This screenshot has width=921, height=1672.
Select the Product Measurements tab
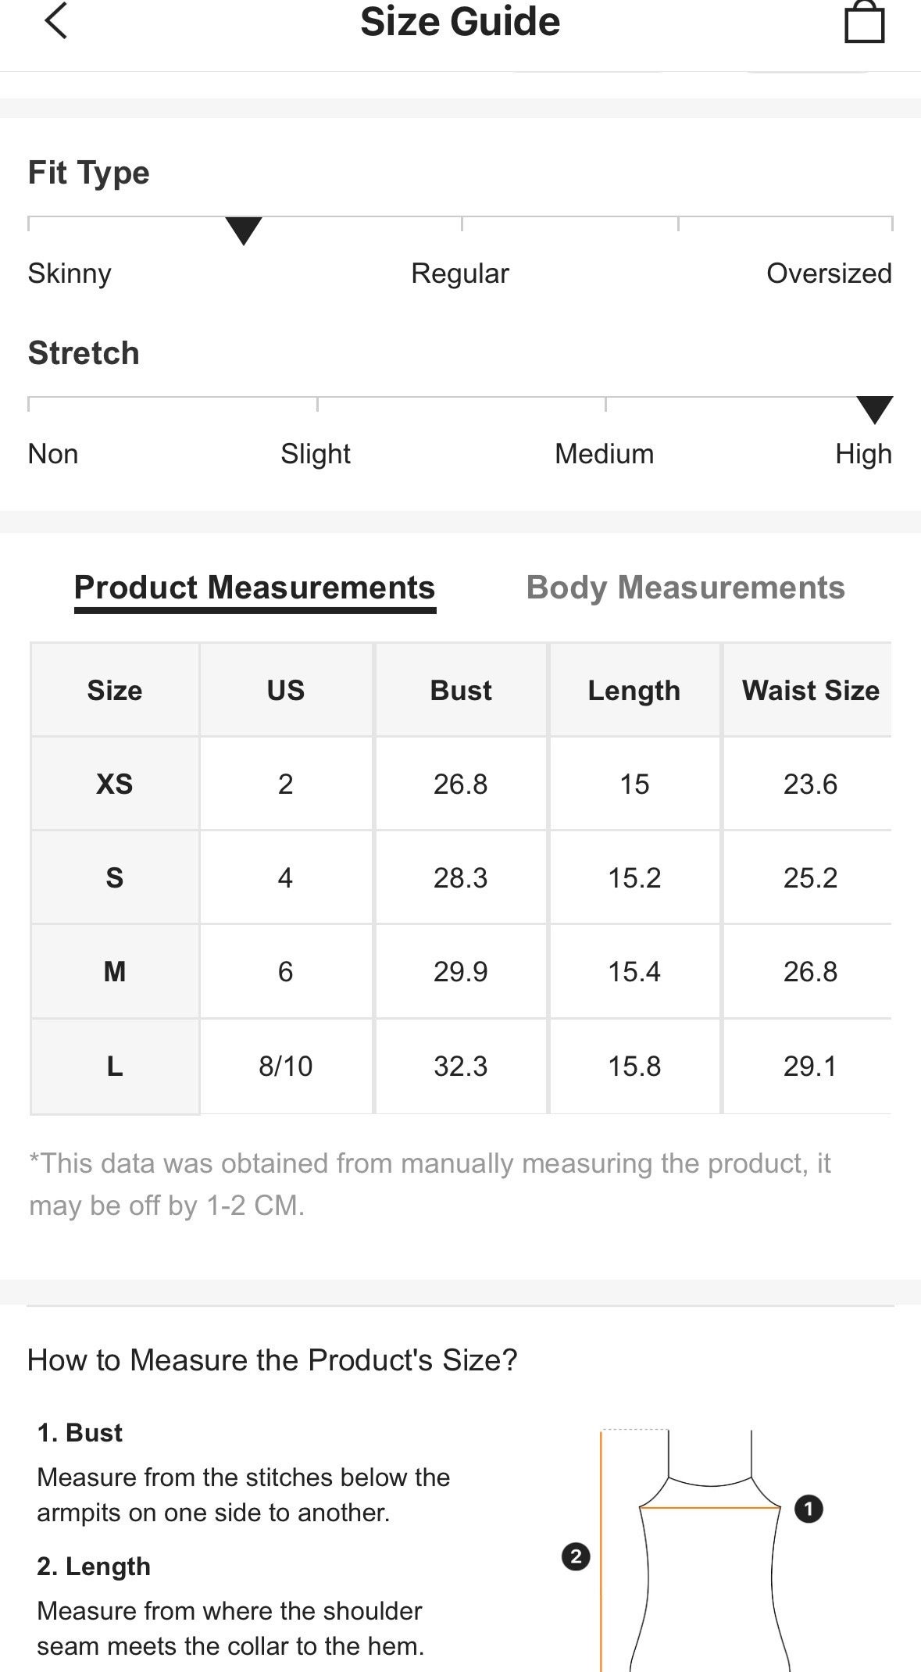[255, 588]
